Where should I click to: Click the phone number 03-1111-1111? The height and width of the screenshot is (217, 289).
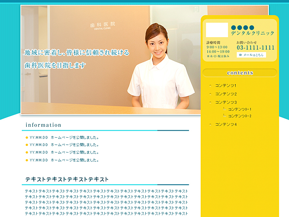(256, 48)
